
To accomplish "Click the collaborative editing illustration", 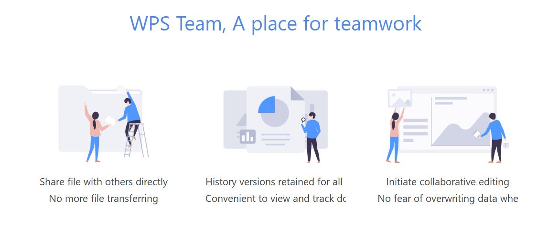I will (448, 124).
